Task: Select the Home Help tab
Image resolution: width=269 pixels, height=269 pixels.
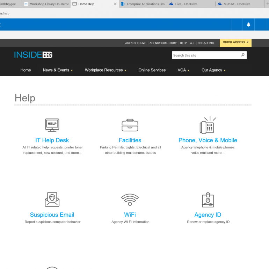Action: [x=95, y=4]
